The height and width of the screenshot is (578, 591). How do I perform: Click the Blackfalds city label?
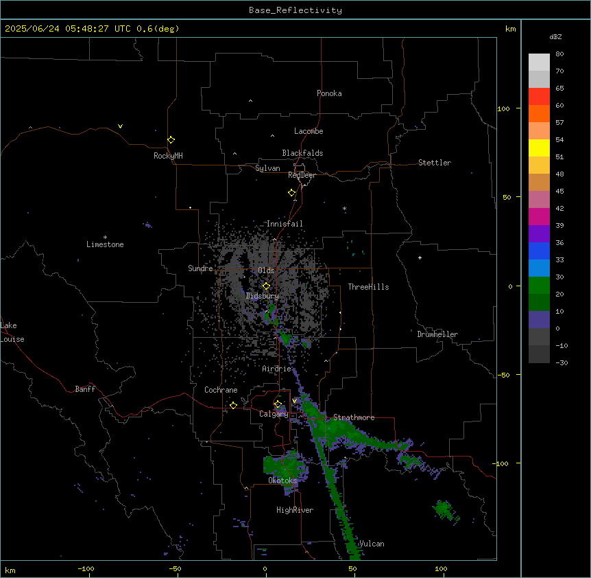click(302, 153)
